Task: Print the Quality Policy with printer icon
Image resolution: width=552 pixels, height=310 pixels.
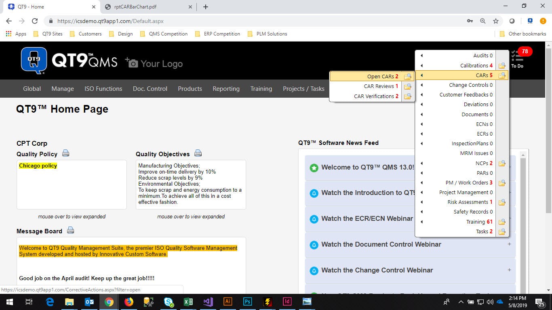Action: click(x=65, y=153)
